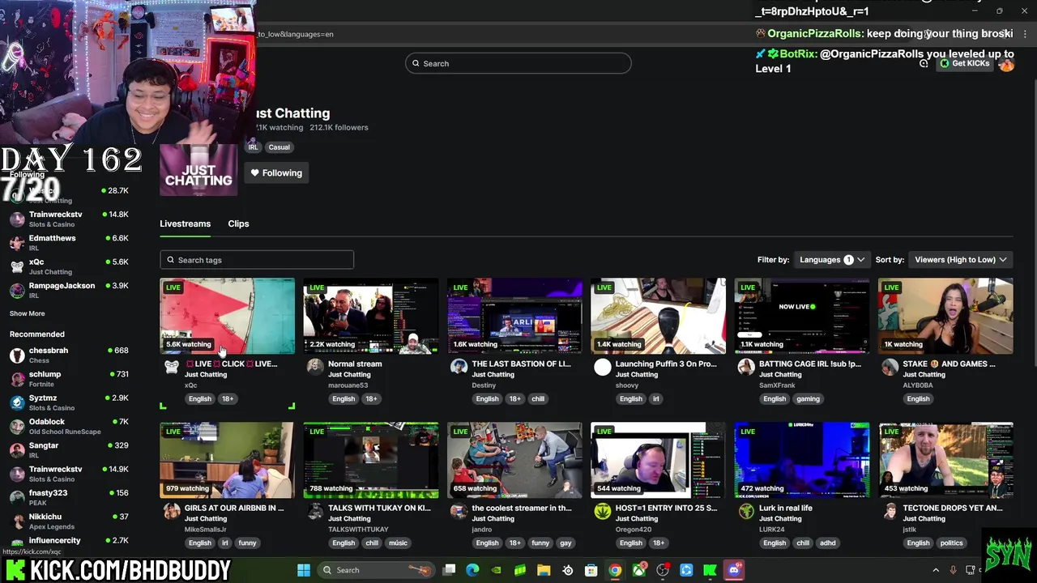Select adhd tag under LURK24 stream

point(827,543)
